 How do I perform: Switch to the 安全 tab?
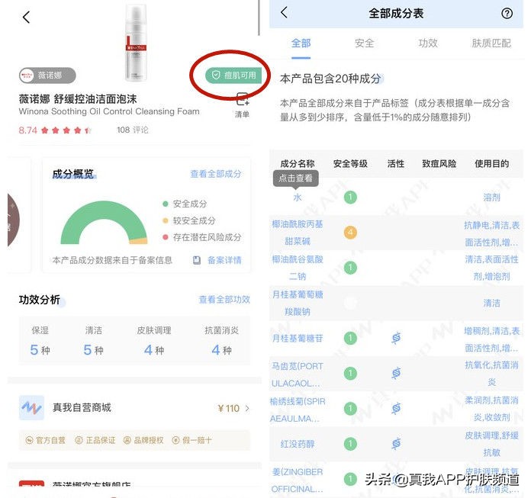click(365, 43)
